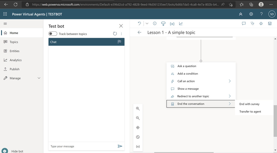This screenshot has width=277, height=153.
Task: Zoom in on the authoring canvas
Action: [x=138, y=109]
